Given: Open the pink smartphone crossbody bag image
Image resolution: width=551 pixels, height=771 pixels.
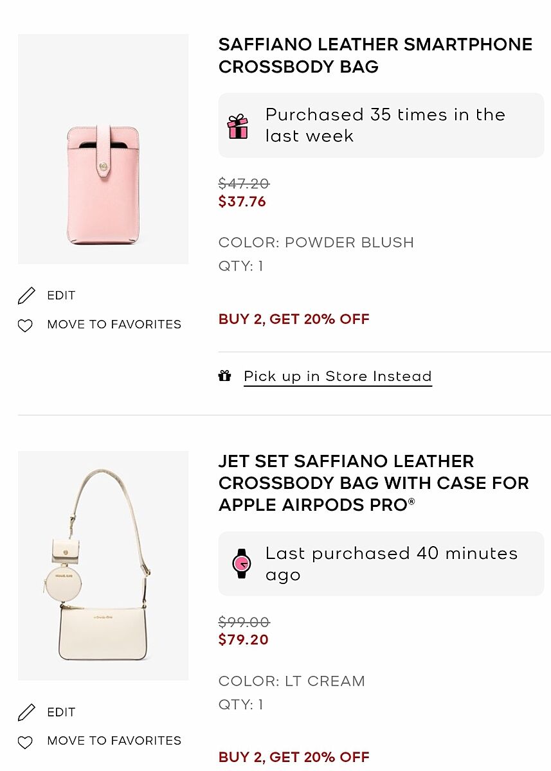Looking at the screenshot, I should click(x=103, y=149).
